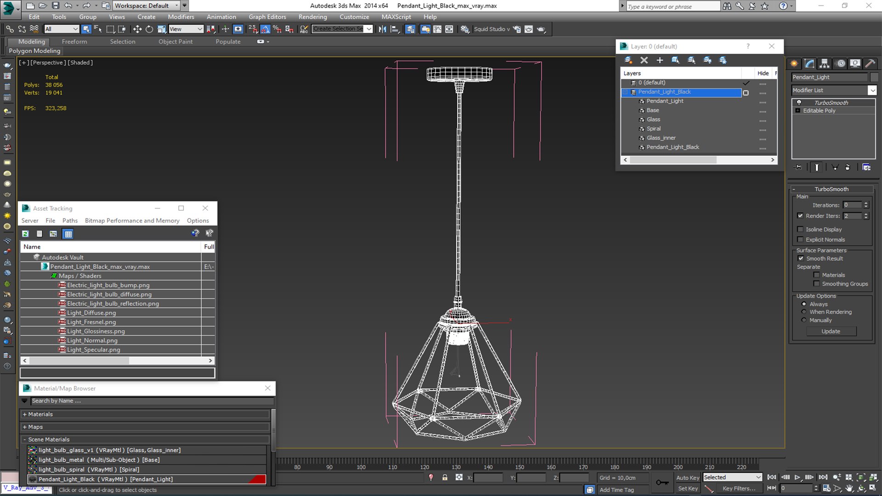Select the Select and Link tool
This screenshot has width=882, height=496.
(x=10, y=29)
